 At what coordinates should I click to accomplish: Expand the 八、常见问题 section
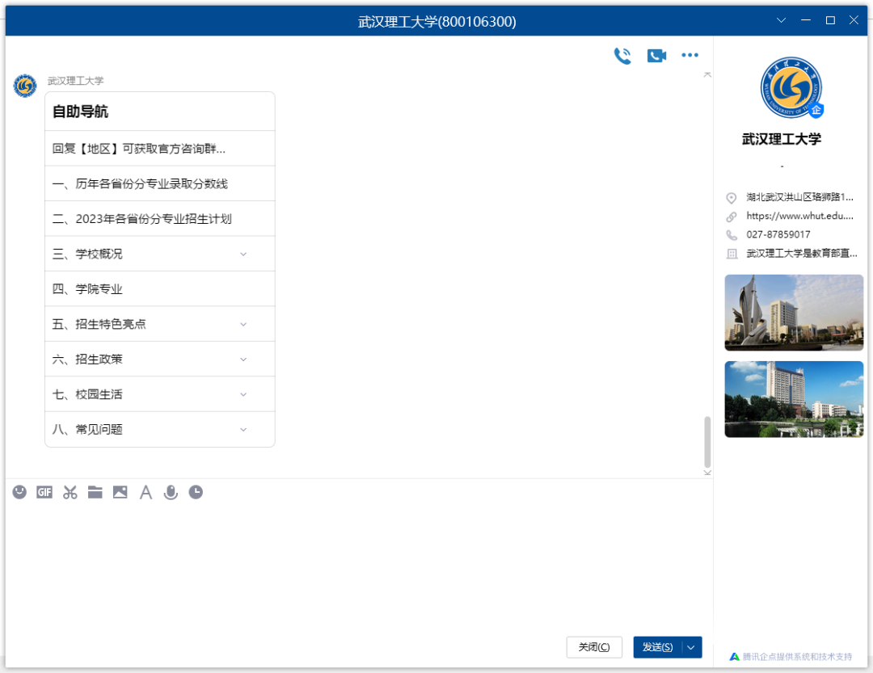[243, 430]
